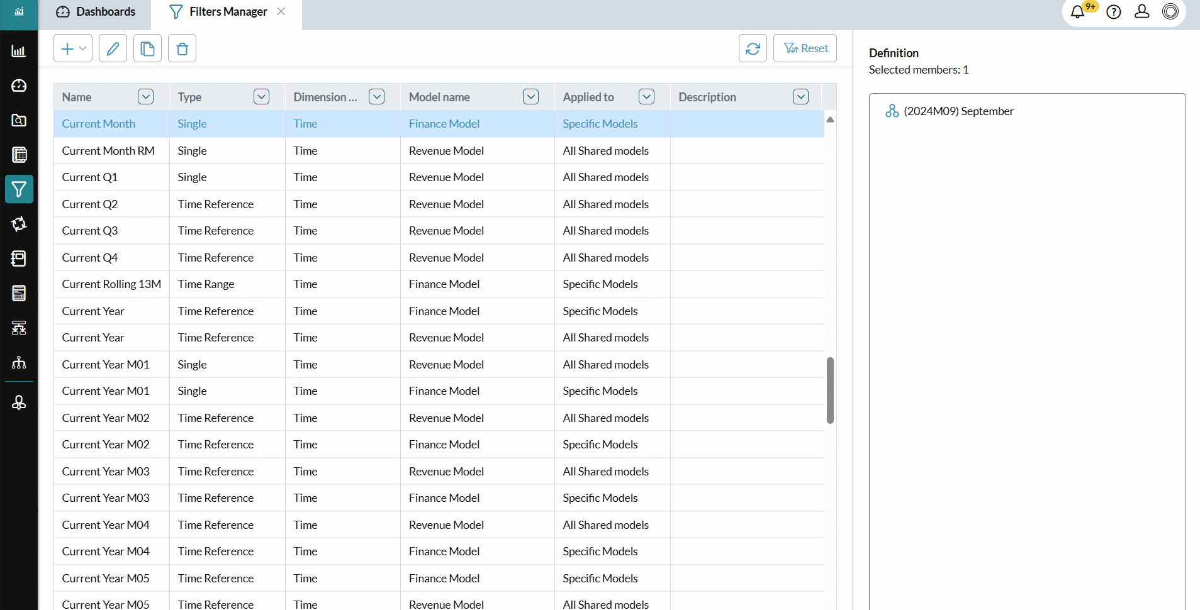The height and width of the screenshot is (610, 1200).
Task: Open notifications via the bell icon
Action: point(1077,11)
